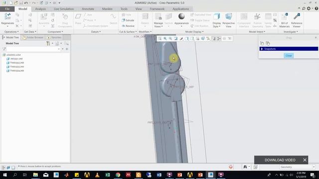Switch to the Applications tab
The height and width of the screenshot is (179, 319).
(180, 9)
